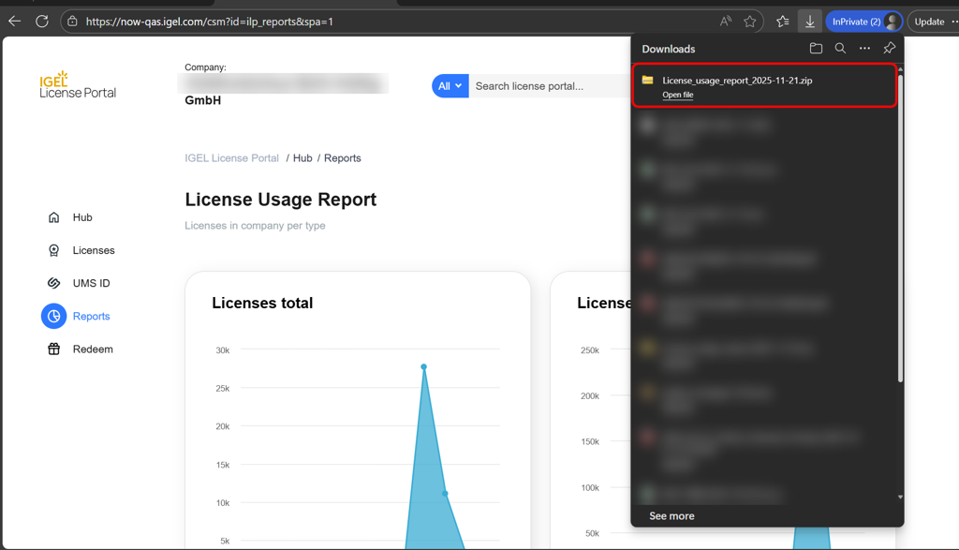Viewport: 959px width, 550px height.
Task: Select the Licenses badge icon
Action: tap(53, 250)
